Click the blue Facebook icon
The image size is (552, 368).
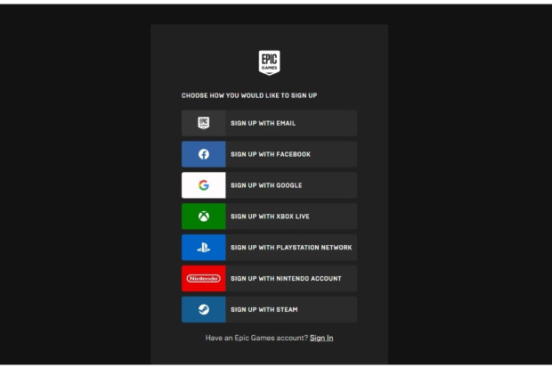click(x=203, y=154)
